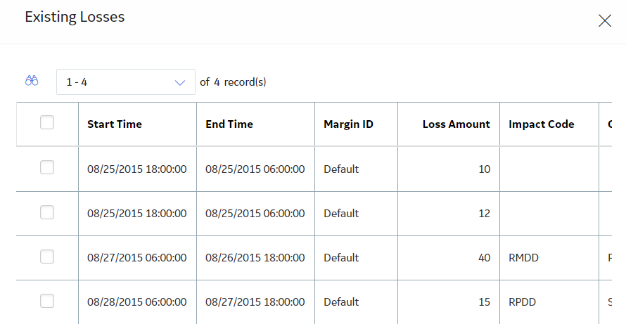This screenshot has width=626, height=324.
Task: Select checkbox for the RMDD loss row
Action: (47, 257)
